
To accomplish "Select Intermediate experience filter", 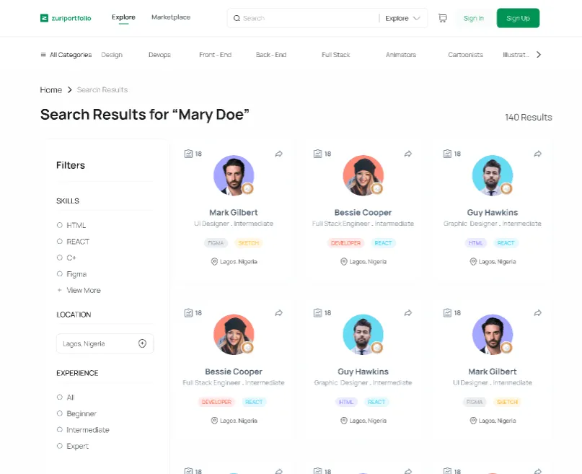I will point(59,429).
